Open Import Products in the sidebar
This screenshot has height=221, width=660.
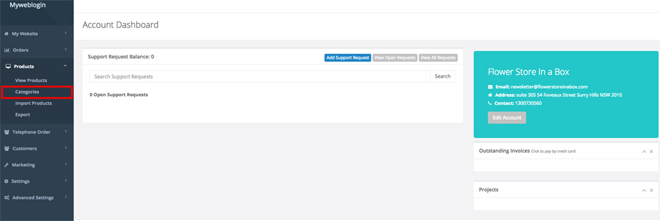(34, 103)
